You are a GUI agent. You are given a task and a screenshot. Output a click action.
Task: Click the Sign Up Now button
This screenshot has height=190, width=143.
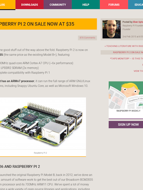tap(126, 125)
